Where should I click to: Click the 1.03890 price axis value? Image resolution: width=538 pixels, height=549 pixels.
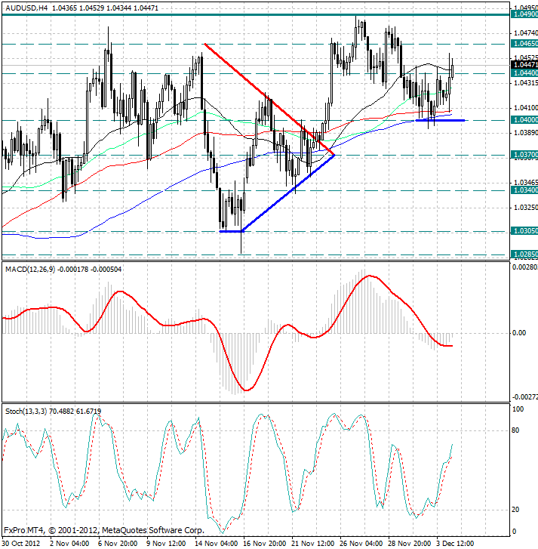tap(526, 133)
